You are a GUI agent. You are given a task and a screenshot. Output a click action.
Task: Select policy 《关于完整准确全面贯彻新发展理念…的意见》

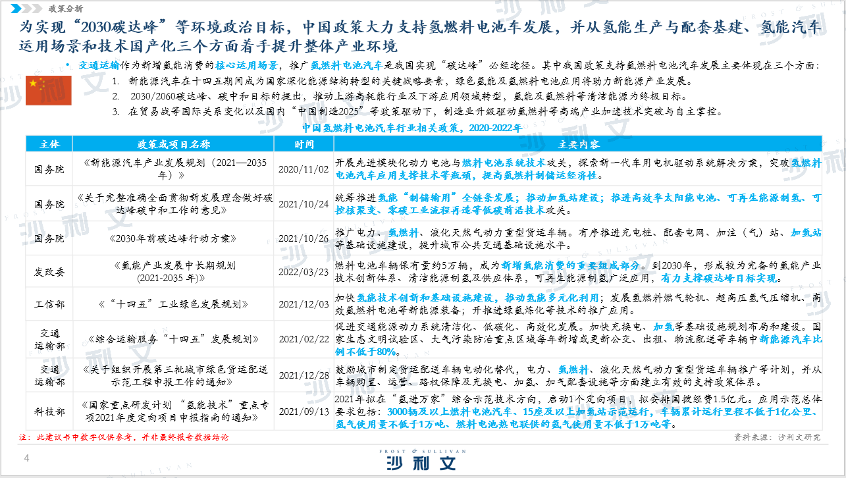174,203
